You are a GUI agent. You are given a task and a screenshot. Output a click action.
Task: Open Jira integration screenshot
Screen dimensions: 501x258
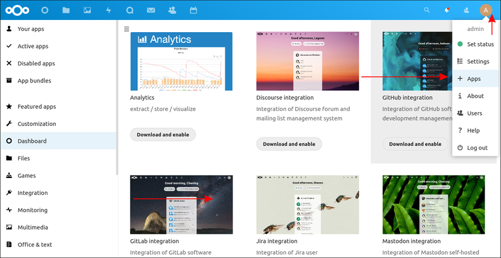[x=308, y=205]
